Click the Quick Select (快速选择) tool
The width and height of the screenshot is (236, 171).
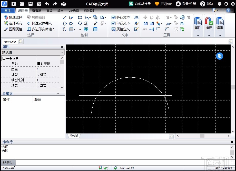click(x=13, y=17)
